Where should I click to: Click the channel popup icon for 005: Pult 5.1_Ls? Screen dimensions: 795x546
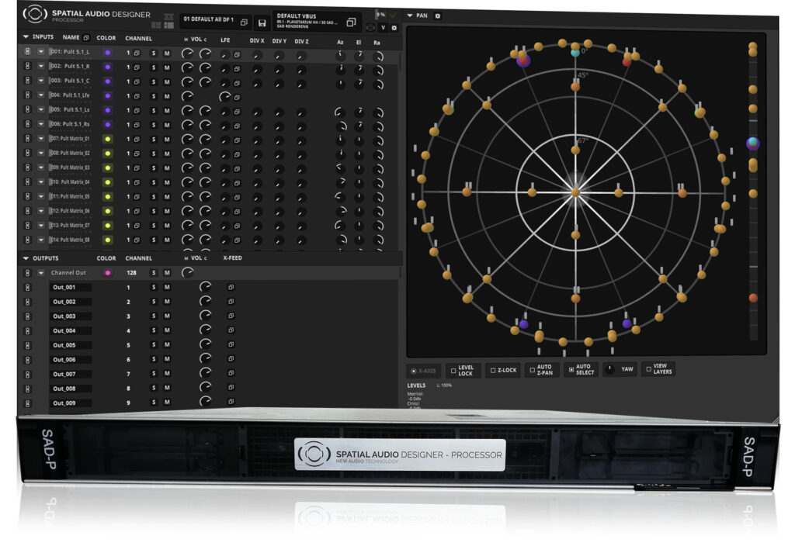tap(137, 110)
